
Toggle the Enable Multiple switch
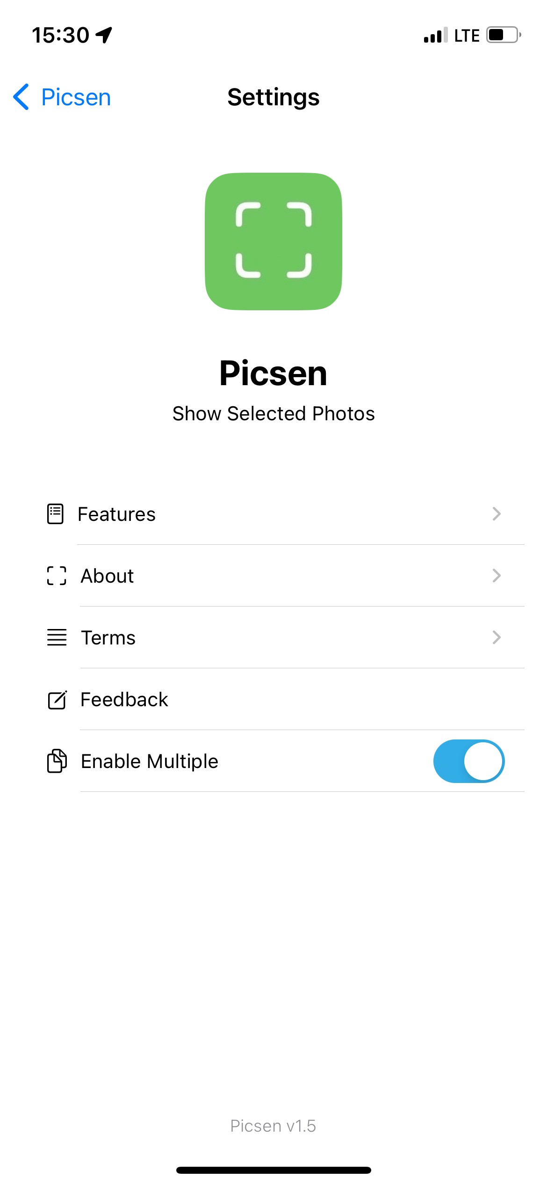(468, 761)
